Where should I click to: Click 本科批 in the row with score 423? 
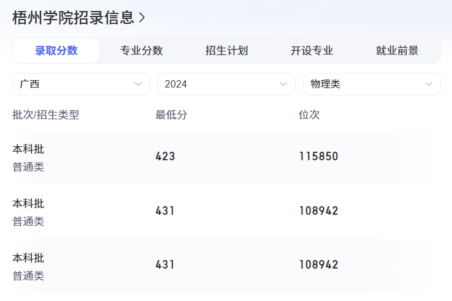(28, 149)
